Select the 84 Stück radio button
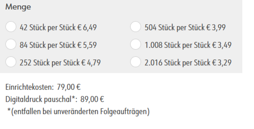Image resolution: width=254 pixels, height=129 pixels. pos(11,44)
